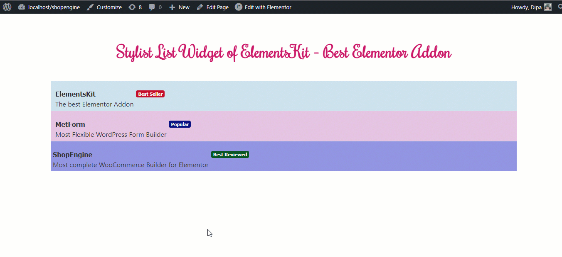Click the paintbrush Customize icon
Screen dimensions: 562x257
[x=90, y=7]
